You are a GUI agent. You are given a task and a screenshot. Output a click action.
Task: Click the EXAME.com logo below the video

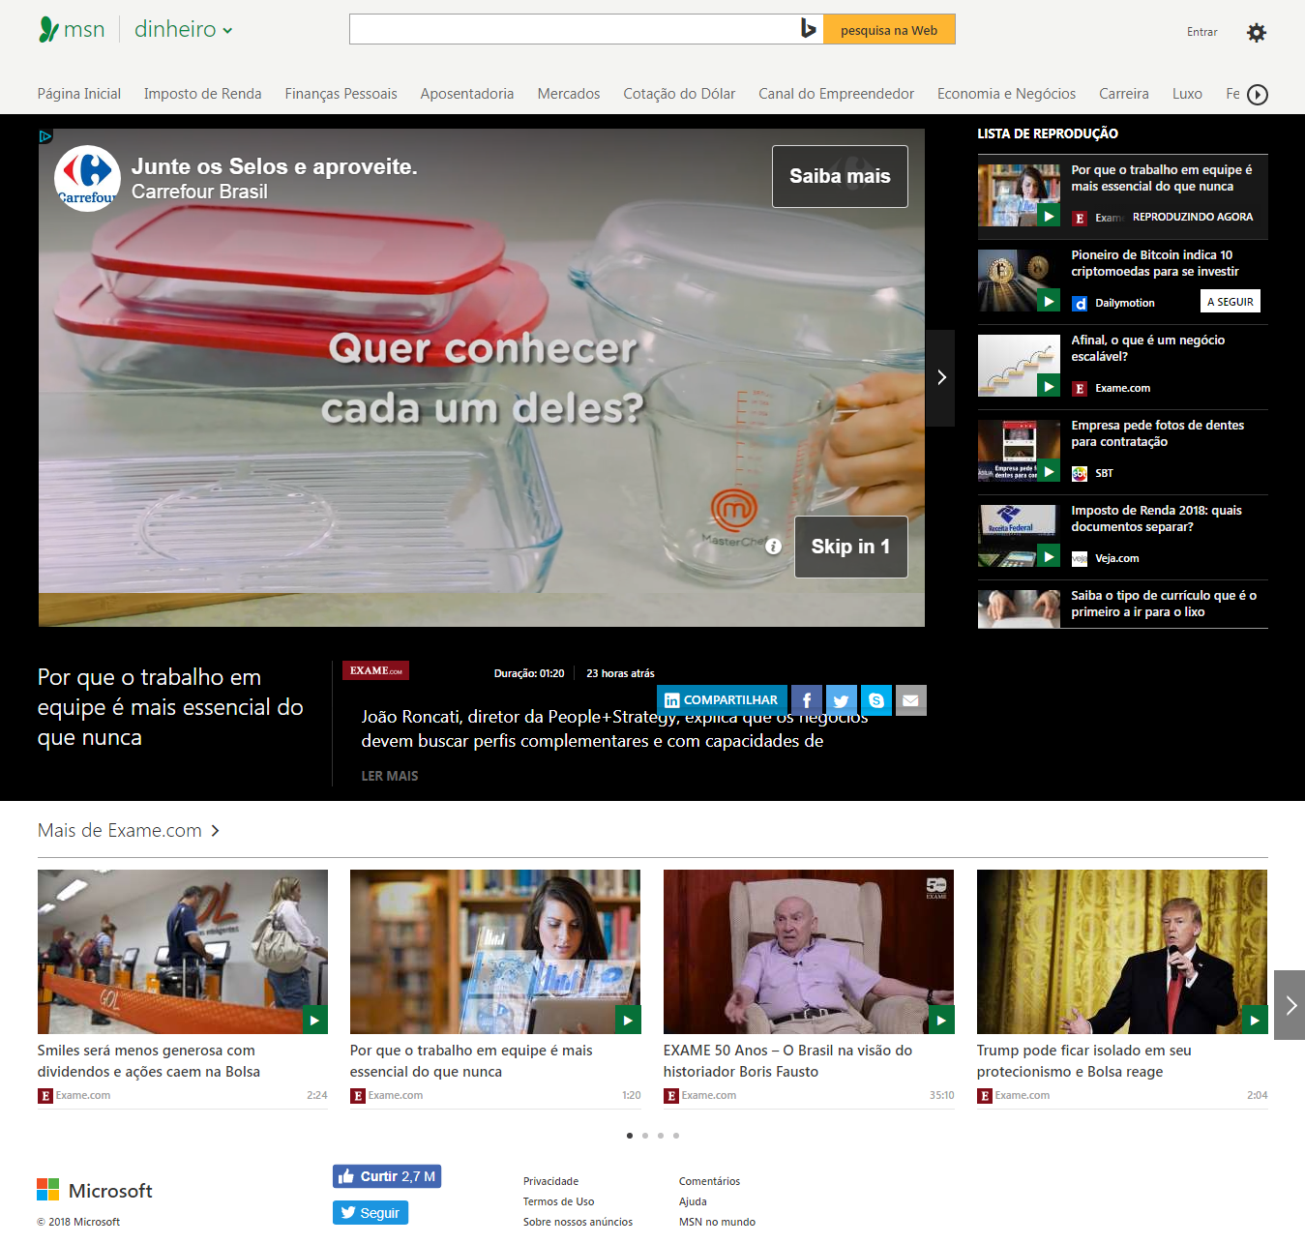(x=375, y=670)
